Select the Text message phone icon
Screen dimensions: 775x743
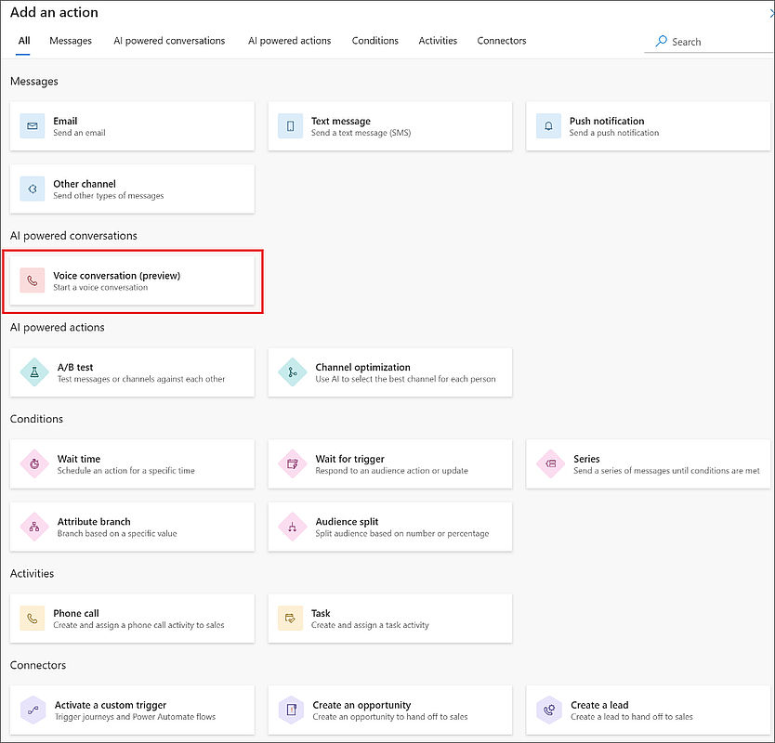291,126
